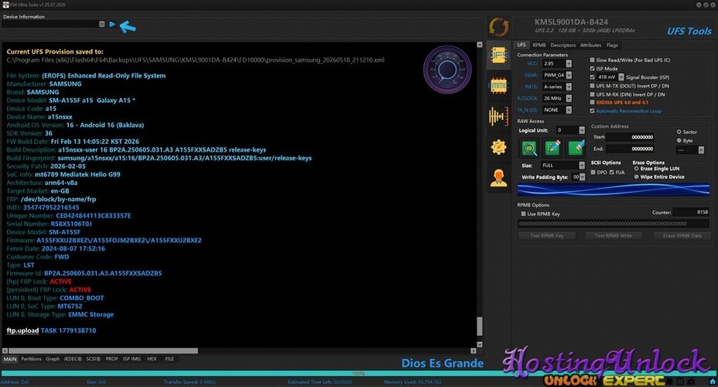Toggle Automatic Reconnection Loop checkbox

pyautogui.click(x=592, y=111)
